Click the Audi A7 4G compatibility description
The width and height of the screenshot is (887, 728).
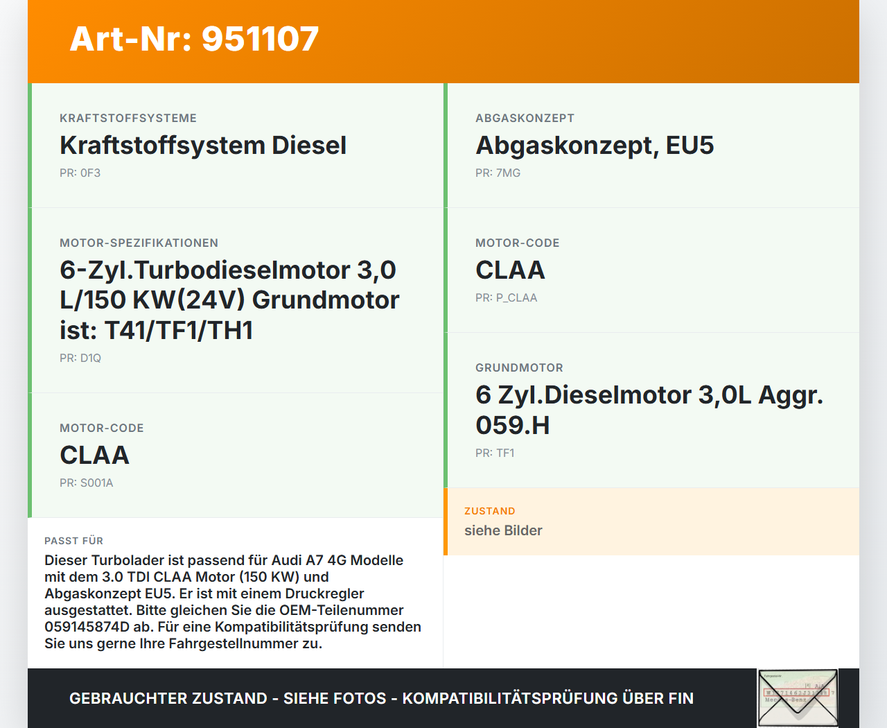point(233,602)
